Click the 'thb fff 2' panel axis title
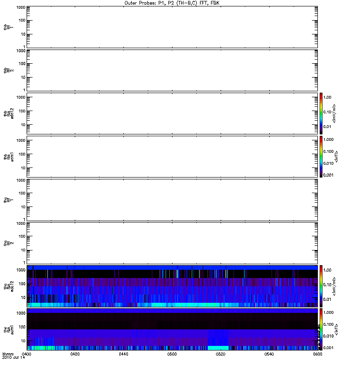Screen dimensions: 344x367 9,71
